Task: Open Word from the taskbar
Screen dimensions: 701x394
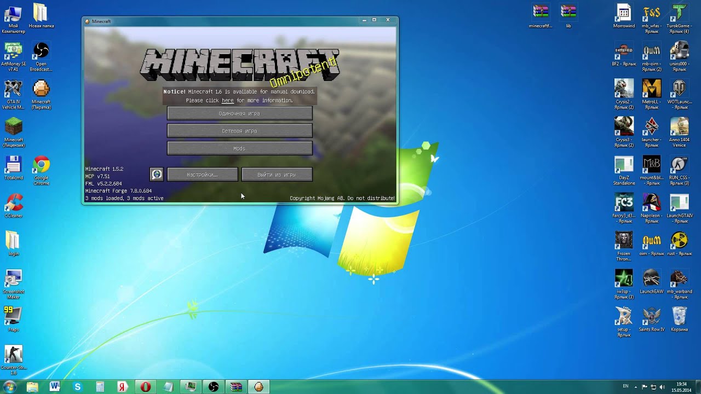Action: pos(55,386)
